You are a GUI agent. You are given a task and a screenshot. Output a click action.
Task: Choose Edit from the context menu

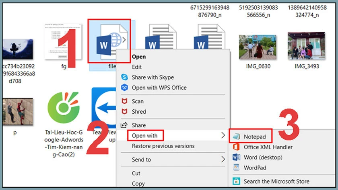click(137, 67)
